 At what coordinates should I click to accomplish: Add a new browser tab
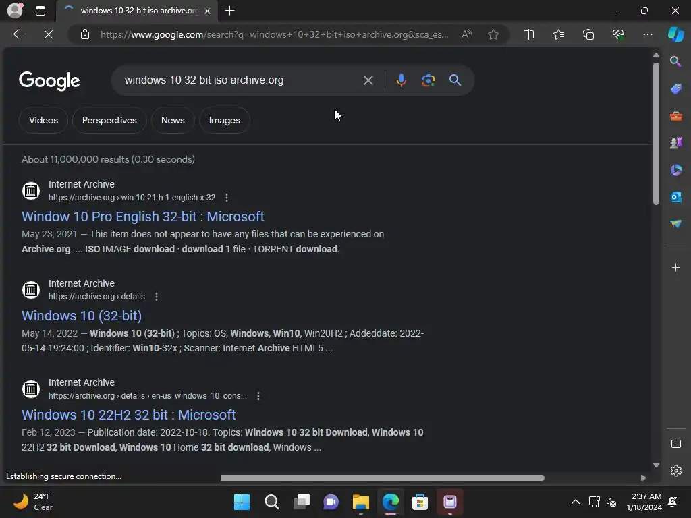coord(229,11)
